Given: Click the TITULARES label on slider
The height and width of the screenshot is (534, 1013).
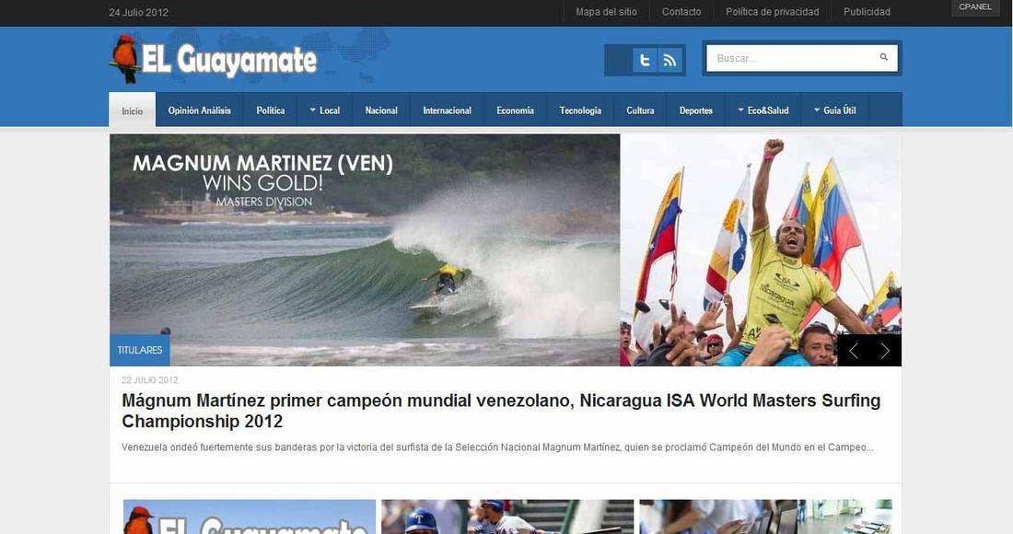Looking at the screenshot, I should coord(140,350).
